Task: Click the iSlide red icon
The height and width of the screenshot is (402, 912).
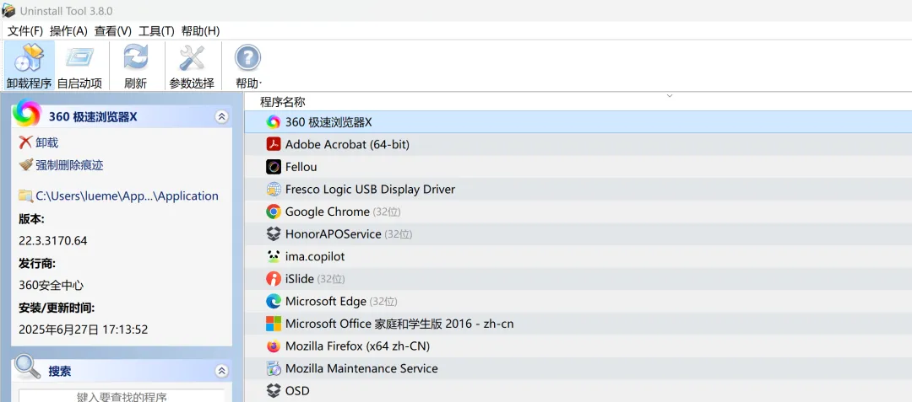Action: point(274,279)
